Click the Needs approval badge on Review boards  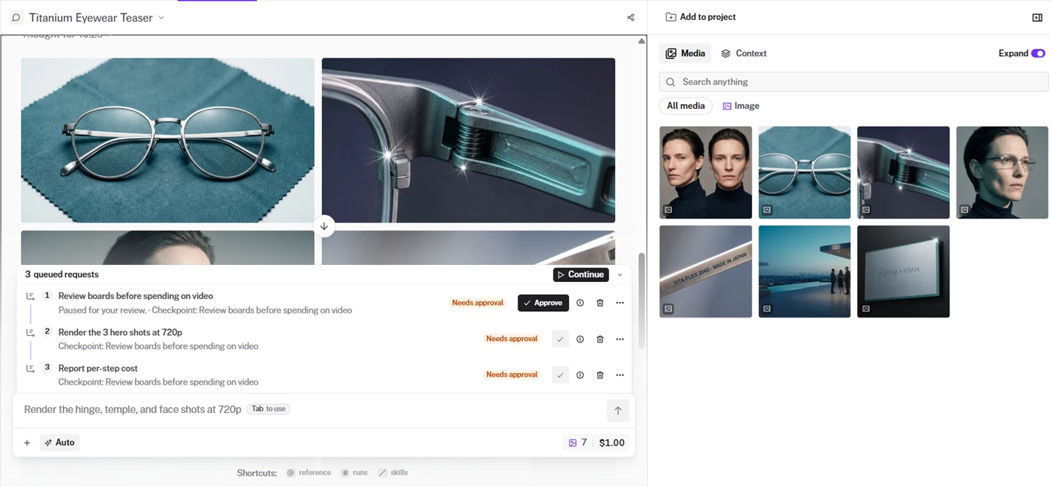tap(478, 303)
